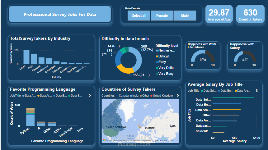Click the Neither easy legend marker
Viewport: 268px width, 150px height.
pos(157,51)
